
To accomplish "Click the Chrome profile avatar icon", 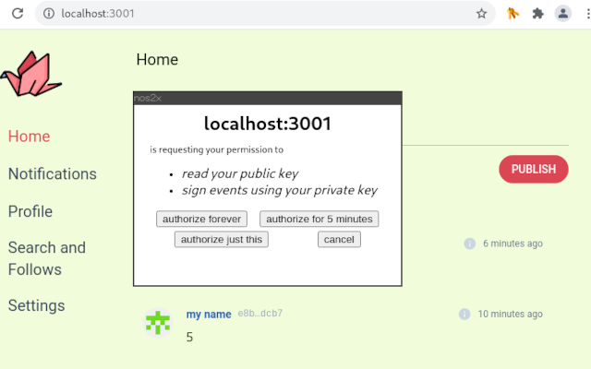I will 562,14.
